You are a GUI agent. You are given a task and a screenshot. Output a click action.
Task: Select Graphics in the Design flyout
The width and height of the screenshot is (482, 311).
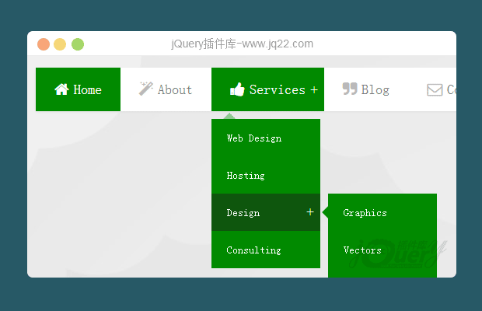(365, 213)
